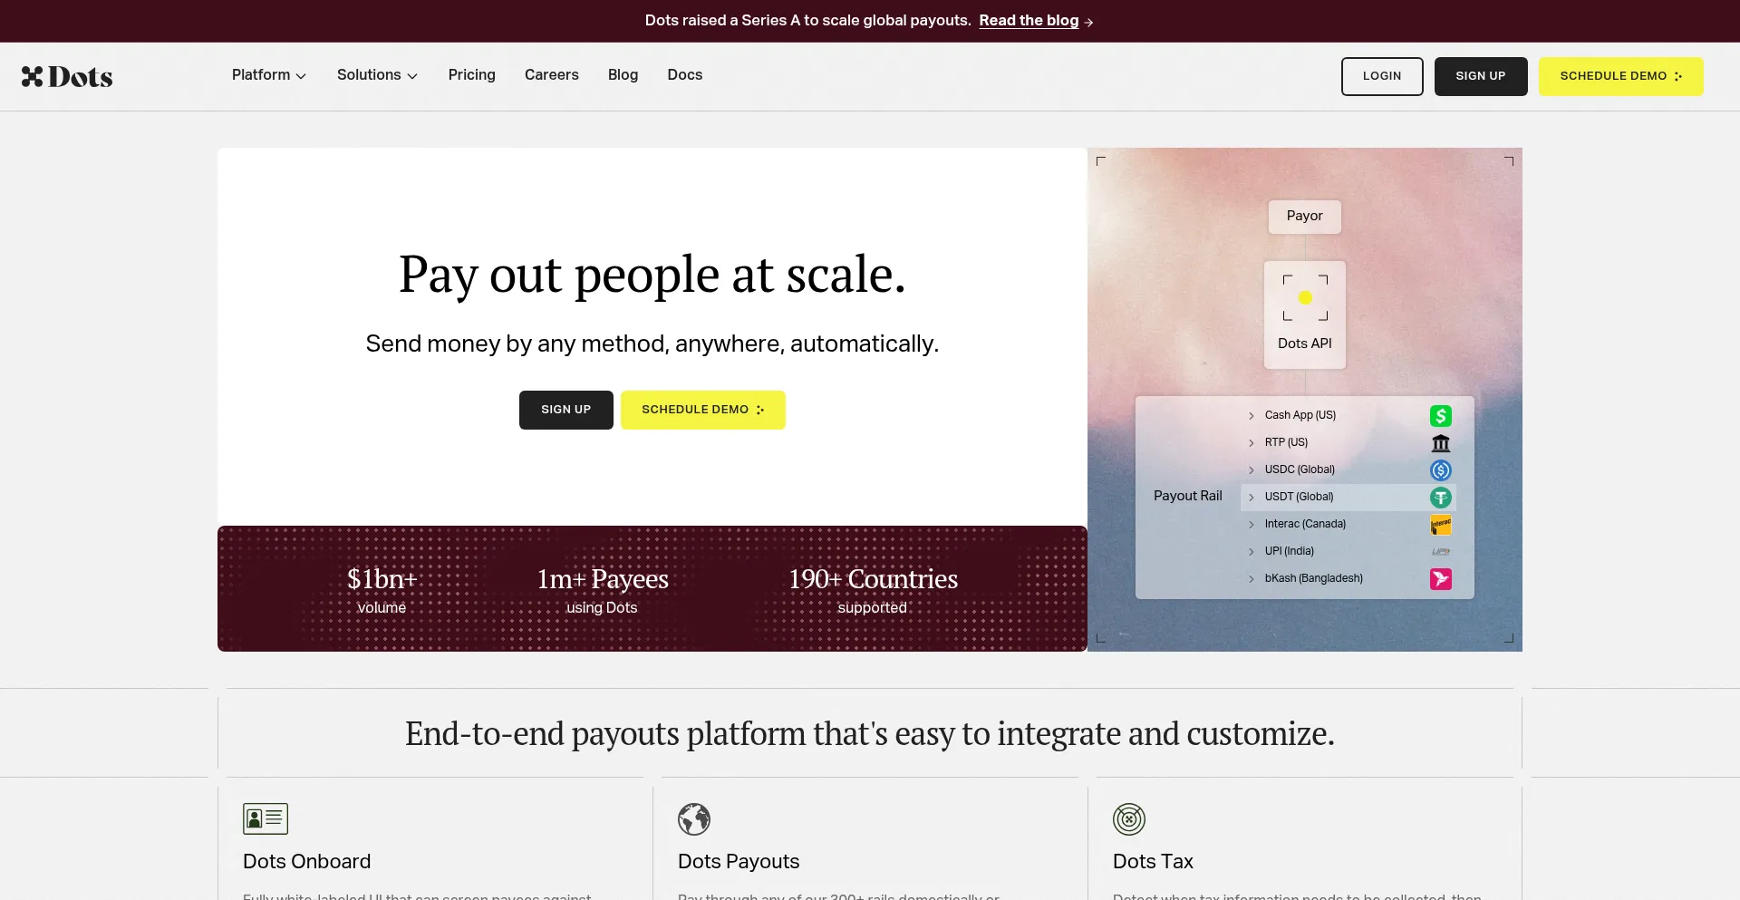Click the Interac logo icon
1740x900 pixels.
point(1441,525)
